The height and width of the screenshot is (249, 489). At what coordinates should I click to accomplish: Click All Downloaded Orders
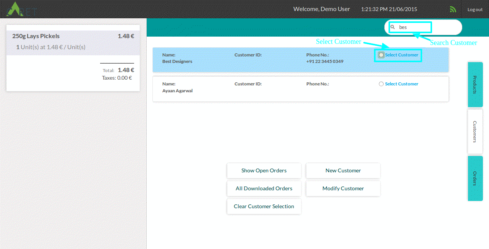click(x=264, y=188)
